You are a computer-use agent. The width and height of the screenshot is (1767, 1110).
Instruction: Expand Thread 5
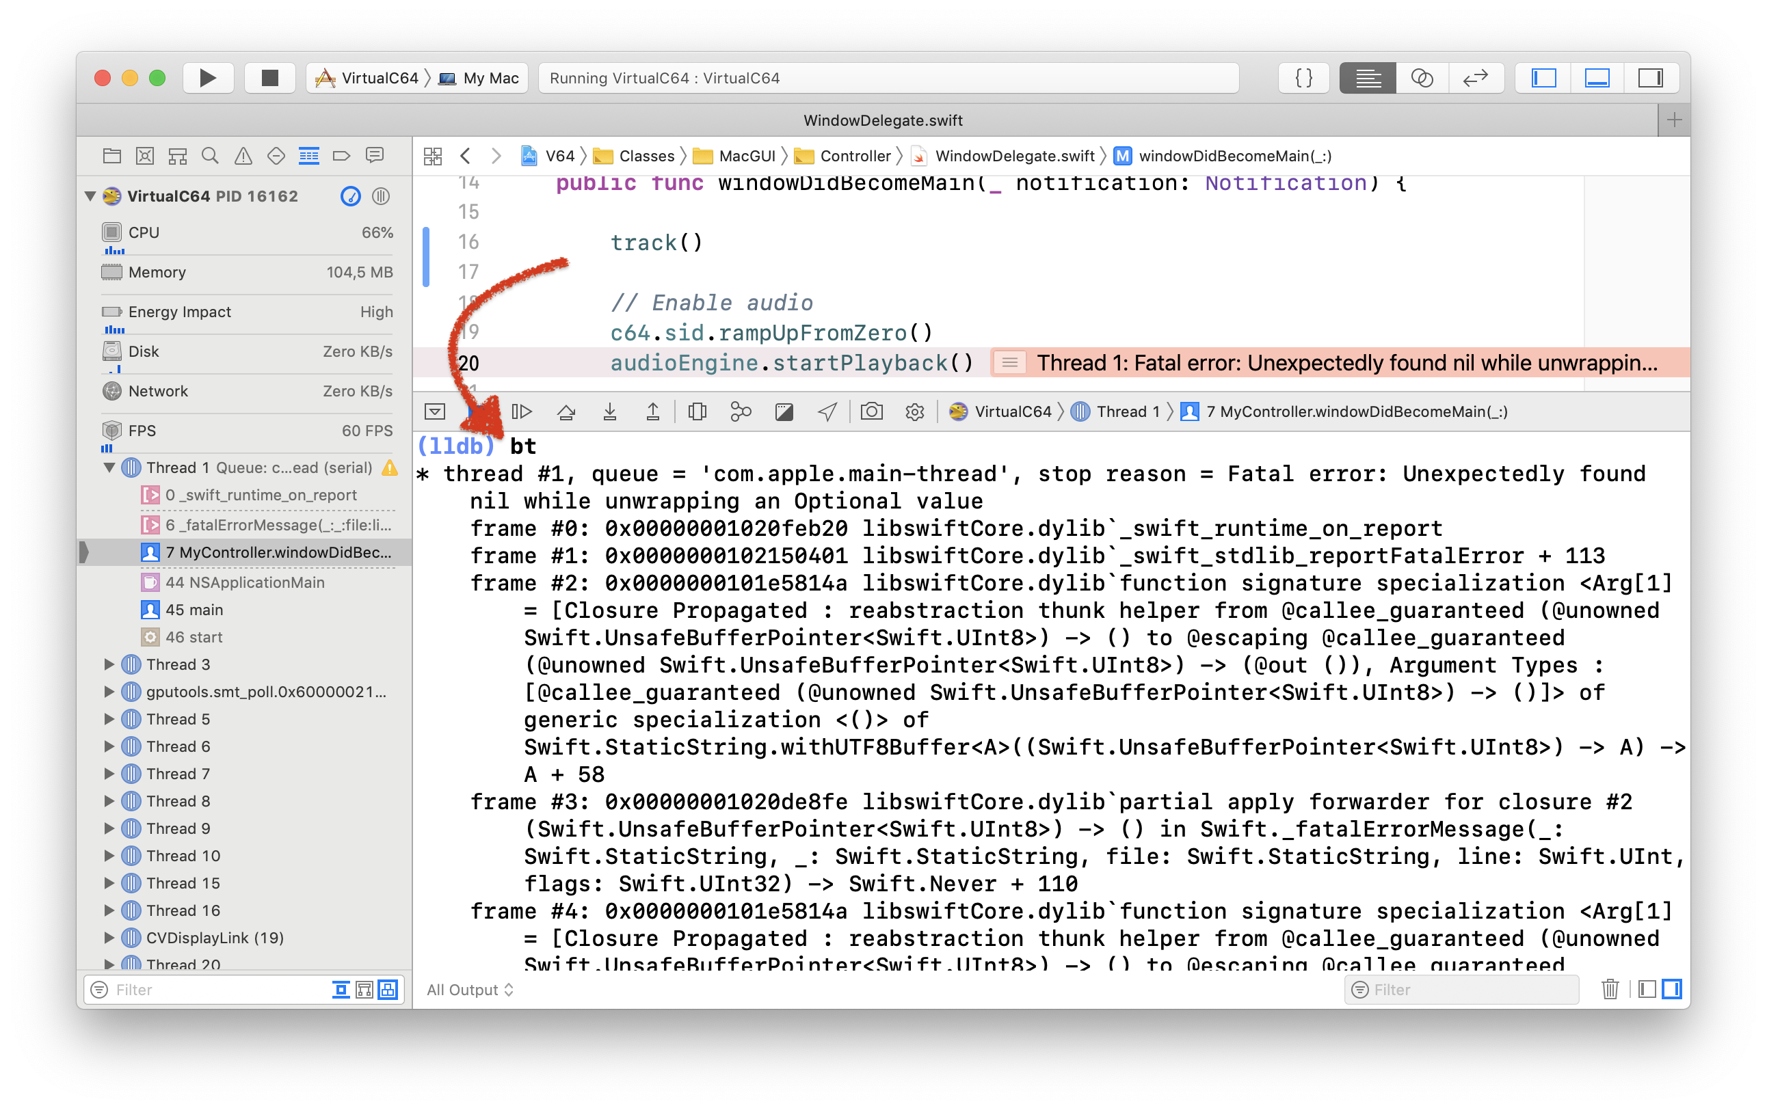109,719
